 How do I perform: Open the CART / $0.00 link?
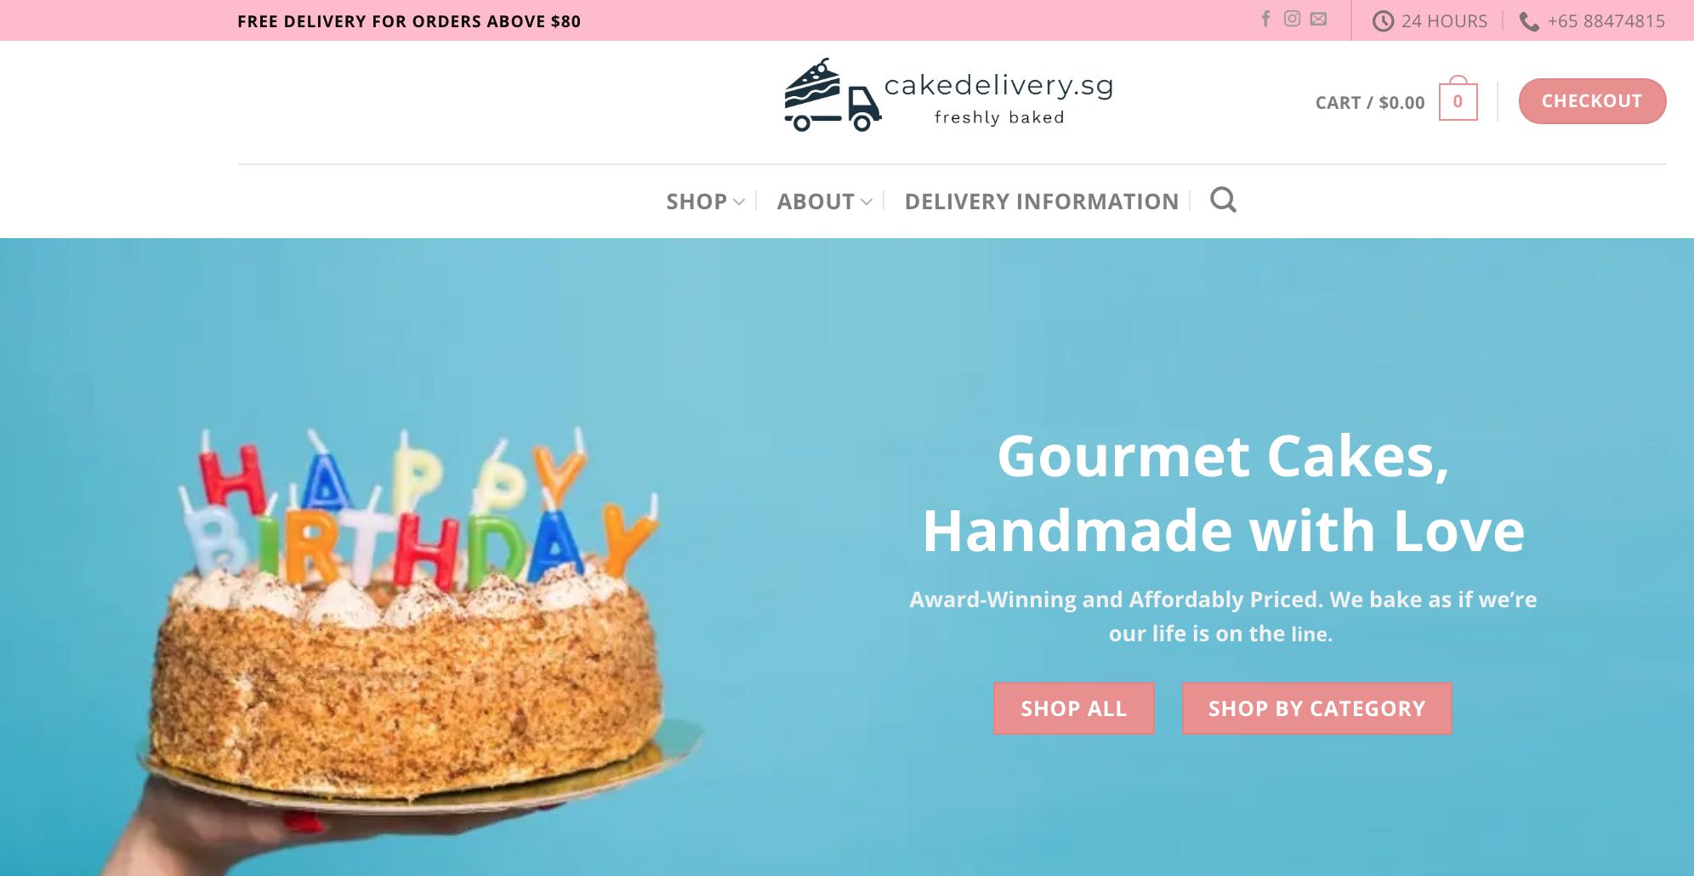(x=1369, y=103)
